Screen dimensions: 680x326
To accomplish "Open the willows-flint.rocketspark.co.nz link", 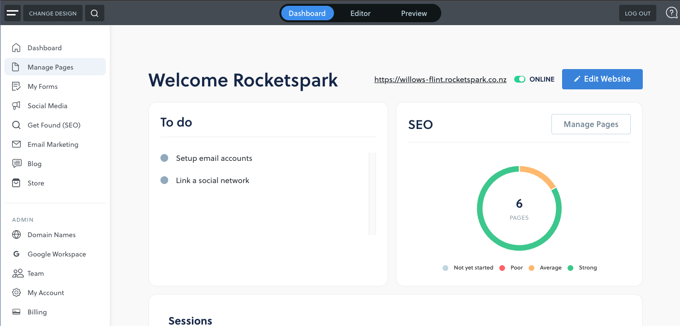I will pos(440,80).
